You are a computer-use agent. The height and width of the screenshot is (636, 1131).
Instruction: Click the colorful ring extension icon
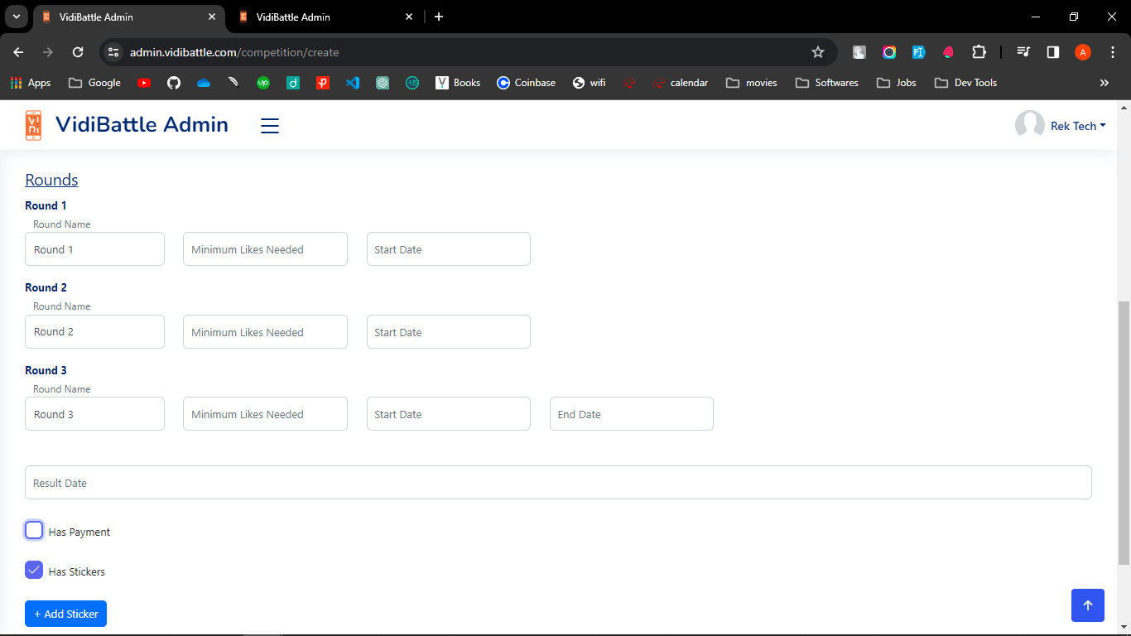click(889, 52)
